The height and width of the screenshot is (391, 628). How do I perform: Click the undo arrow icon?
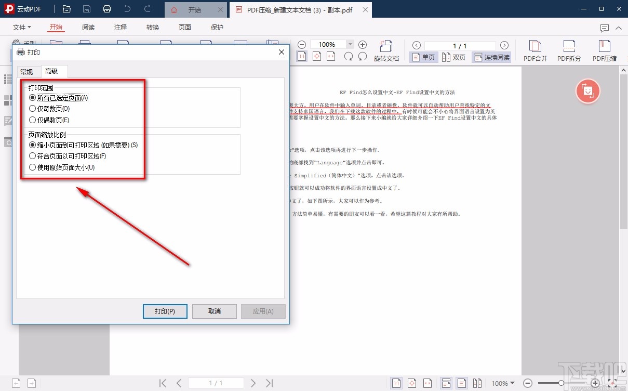coord(128,9)
